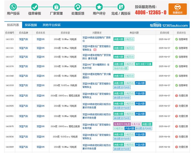Viewport: 193px width, 153px height.
Task: Click the 投诉状态 column header
Action: 181,33
